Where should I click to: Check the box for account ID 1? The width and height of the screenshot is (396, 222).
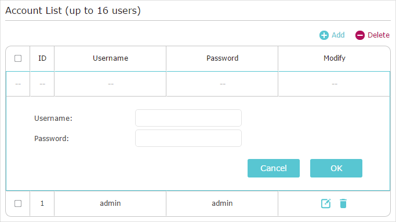18,203
